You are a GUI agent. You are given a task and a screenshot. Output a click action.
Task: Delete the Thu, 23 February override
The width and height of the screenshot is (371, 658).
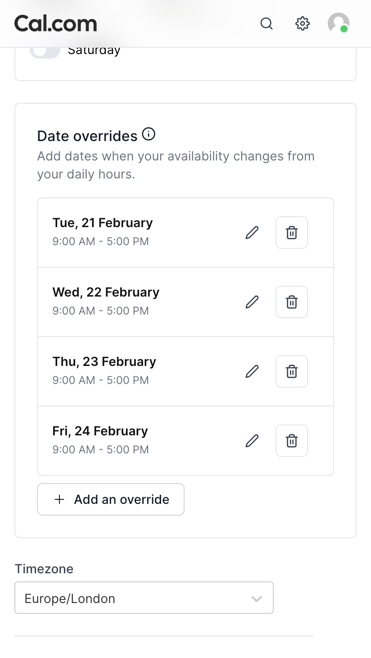[x=292, y=371]
